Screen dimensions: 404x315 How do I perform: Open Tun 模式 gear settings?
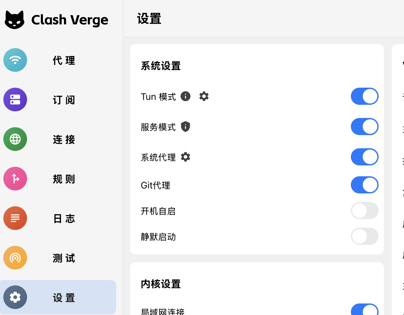[204, 97]
